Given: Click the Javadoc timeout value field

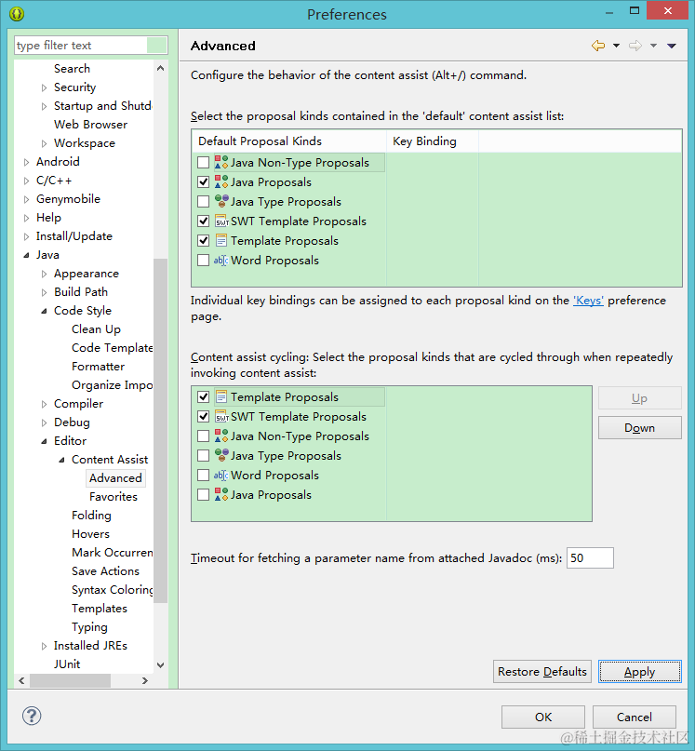Looking at the screenshot, I should click(x=590, y=558).
